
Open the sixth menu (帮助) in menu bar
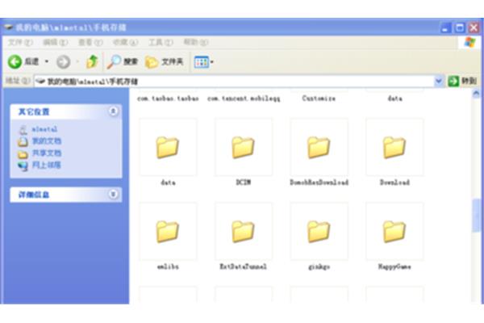pos(196,42)
